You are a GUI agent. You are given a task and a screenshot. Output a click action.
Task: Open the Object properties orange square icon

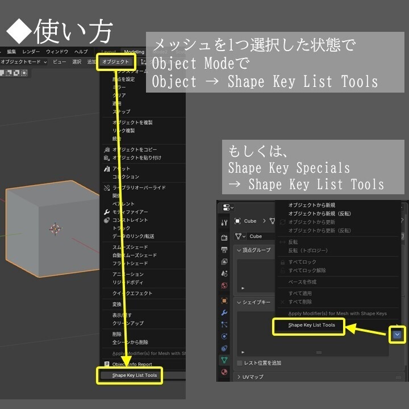click(224, 301)
